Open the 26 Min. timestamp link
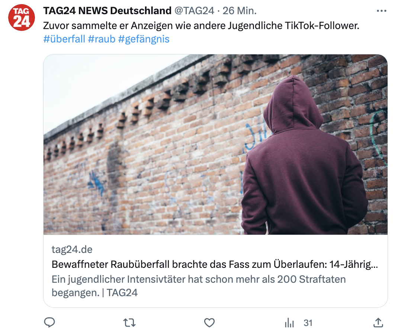Viewport: 398px width, 336px height. 240,11
